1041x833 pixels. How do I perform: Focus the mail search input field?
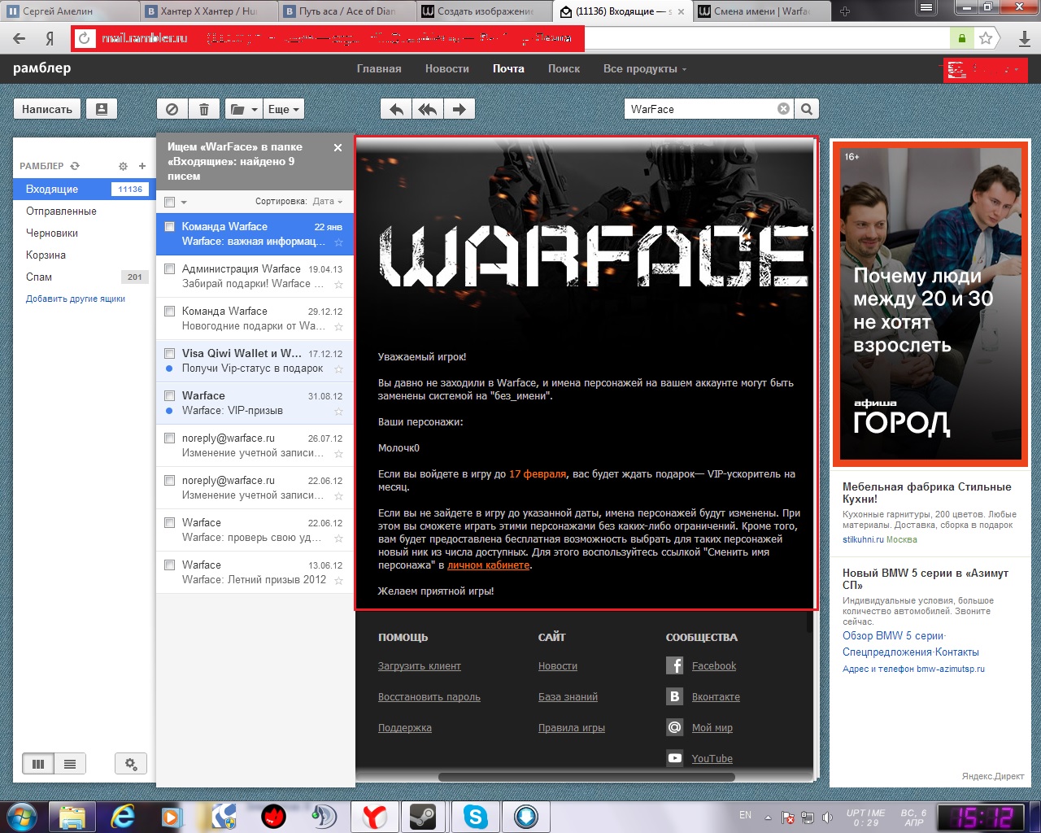coord(701,109)
